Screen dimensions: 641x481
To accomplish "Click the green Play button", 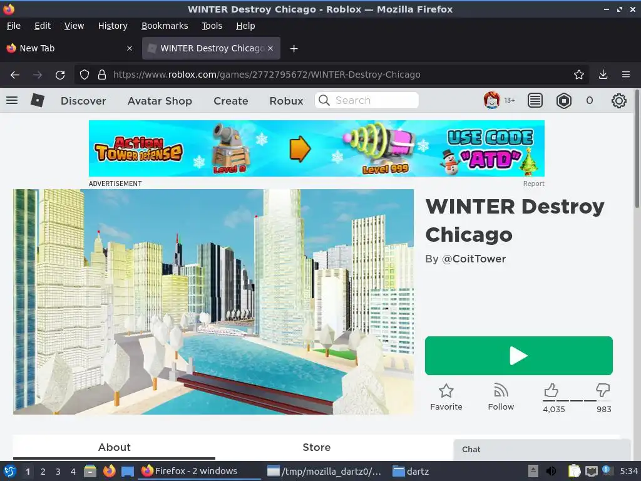I will (x=519, y=356).
